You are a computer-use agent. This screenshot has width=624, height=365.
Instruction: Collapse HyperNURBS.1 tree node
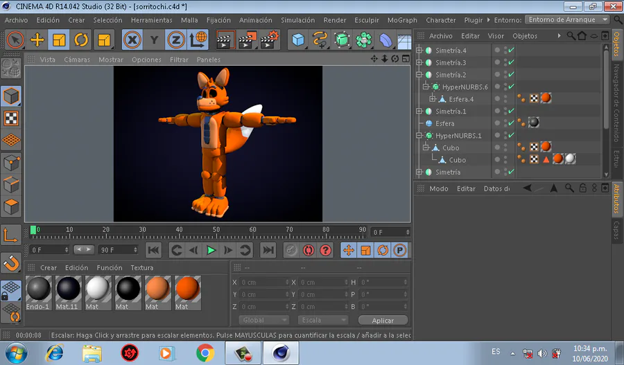[x=419, y=135]
